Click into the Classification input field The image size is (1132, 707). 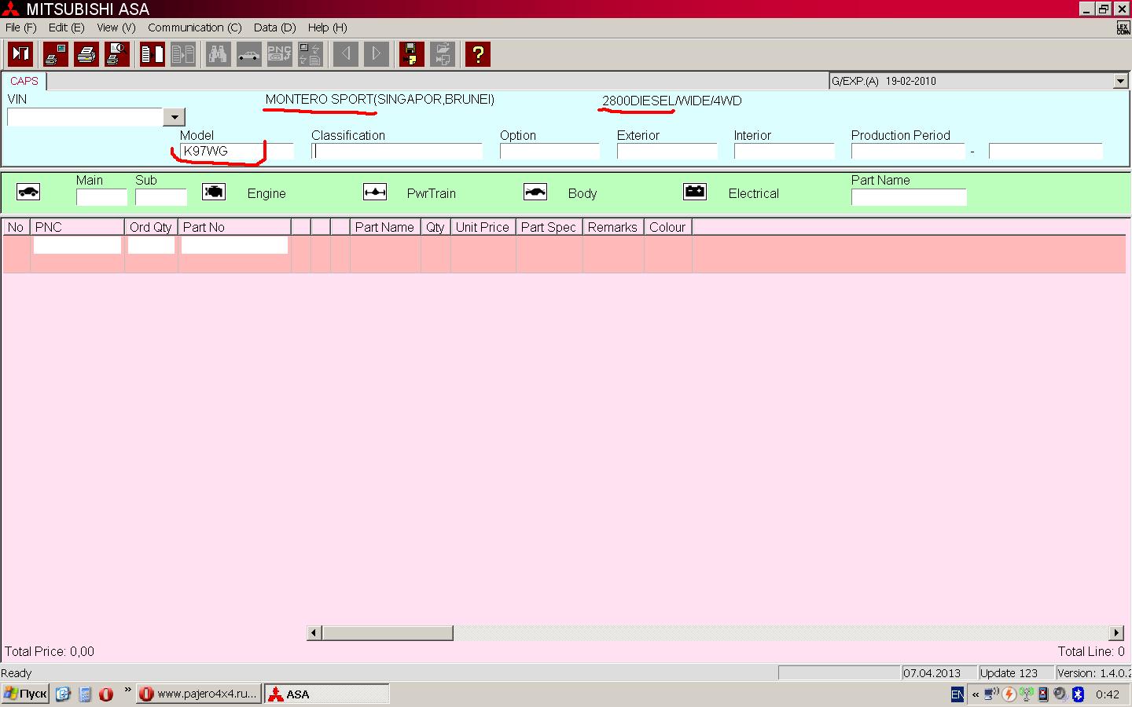397,152
